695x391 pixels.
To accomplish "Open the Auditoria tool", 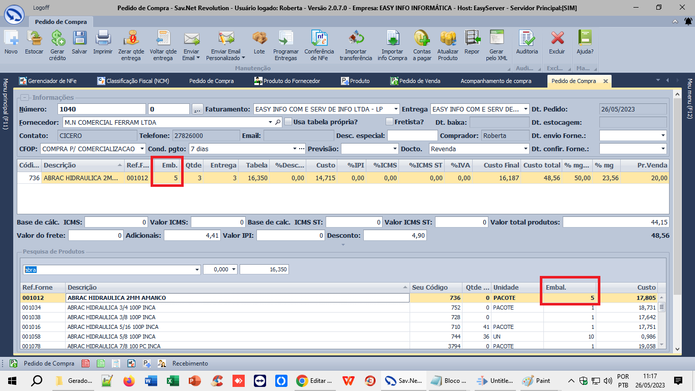I will [x=527, y=42].
